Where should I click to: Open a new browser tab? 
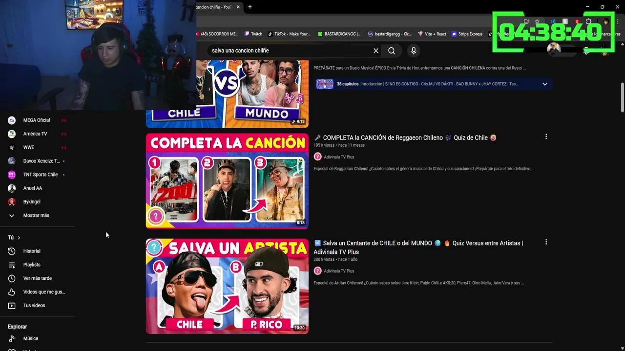[250, 7]
